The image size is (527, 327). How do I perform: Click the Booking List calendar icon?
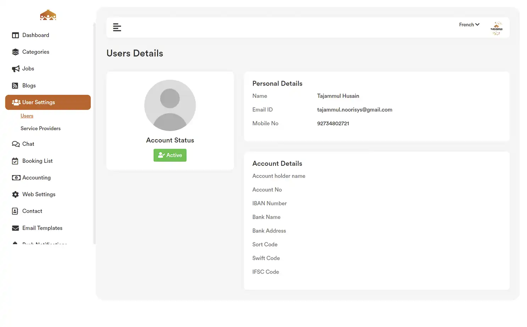[16, 160]
